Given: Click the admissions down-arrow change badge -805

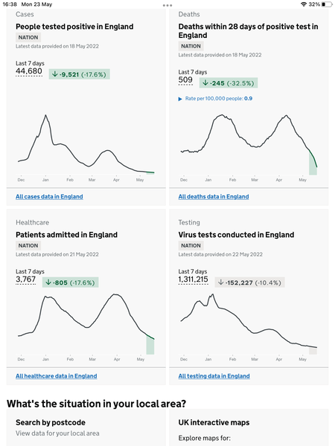Looking at the screenshot, I should point(71,282).
